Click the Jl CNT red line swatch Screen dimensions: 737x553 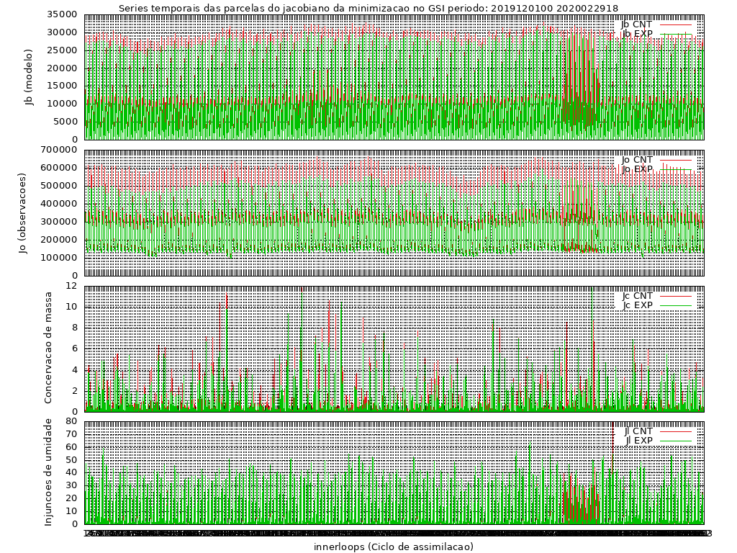click(676, 431)
